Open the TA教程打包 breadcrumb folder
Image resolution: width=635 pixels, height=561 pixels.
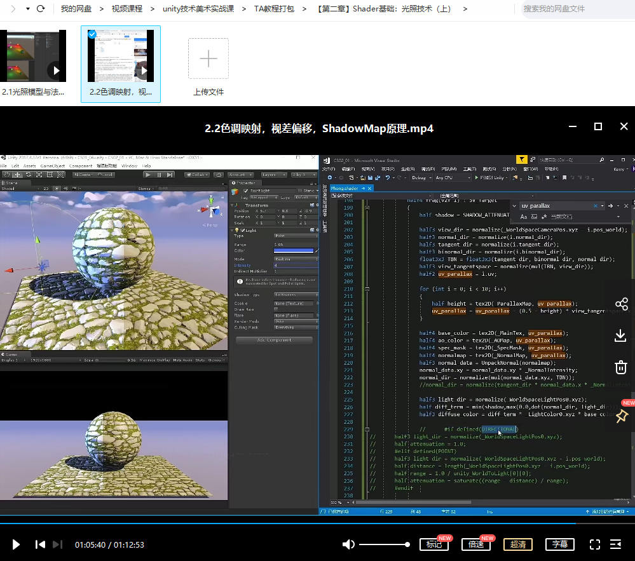point(274,8)
